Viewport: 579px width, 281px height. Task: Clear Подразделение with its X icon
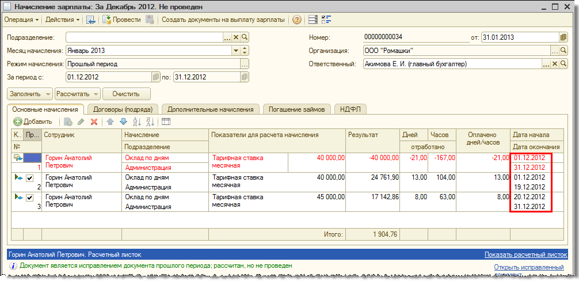tap(237, 37)
